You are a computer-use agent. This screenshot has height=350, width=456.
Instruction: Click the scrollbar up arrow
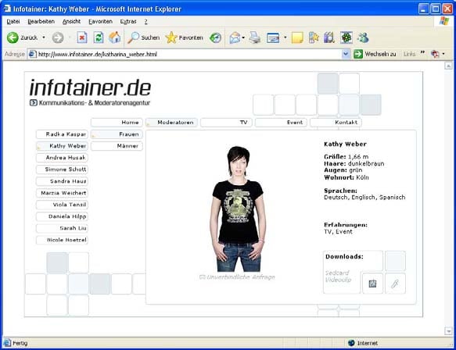tap(448, 66)
